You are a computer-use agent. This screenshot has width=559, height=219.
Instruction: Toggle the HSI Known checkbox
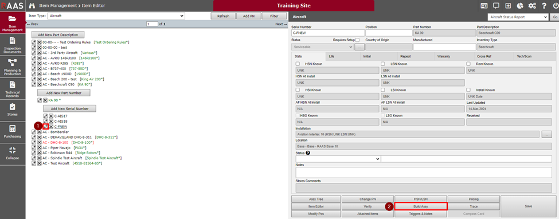[298, 90]
